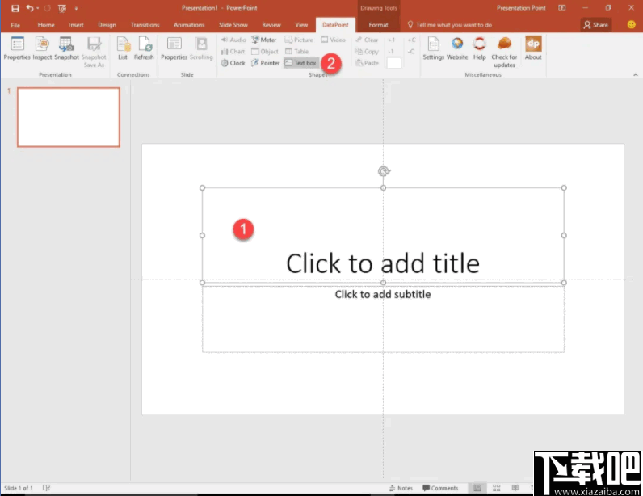643x496 pixels.
Task: Click the Start From Beginning slideshow icon
Action: (62, 8)
